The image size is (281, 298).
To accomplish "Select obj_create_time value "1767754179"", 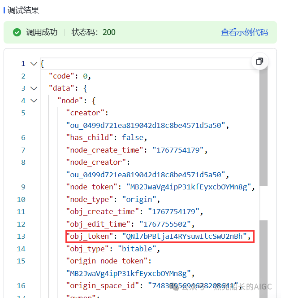I will tap(173, 211).
